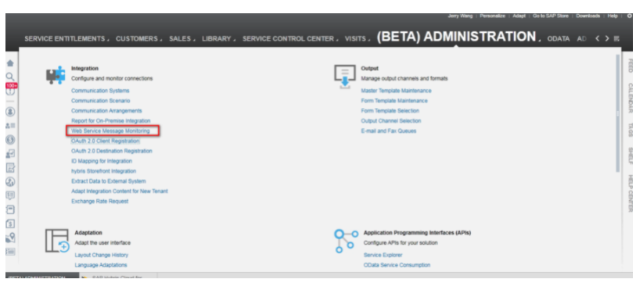Open the Sales work center
Screen dimensions: 636x290
[180, 39]
